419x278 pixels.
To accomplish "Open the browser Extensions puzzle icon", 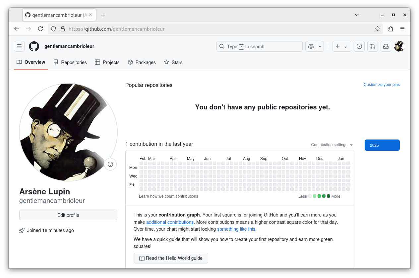I will pos(390,29).
